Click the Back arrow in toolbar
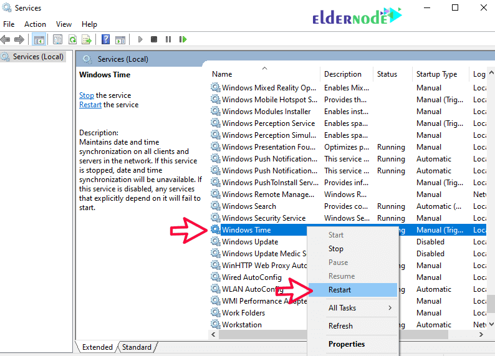The width and height of the screenshot is (495, 356). click(6, 39)
